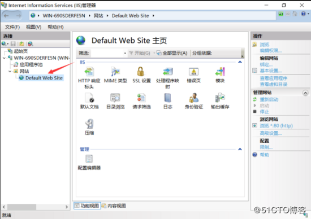This screenshot has width=311, height=219.
Task: Click the 网站 breadcrumb segment
Action: 98,16
